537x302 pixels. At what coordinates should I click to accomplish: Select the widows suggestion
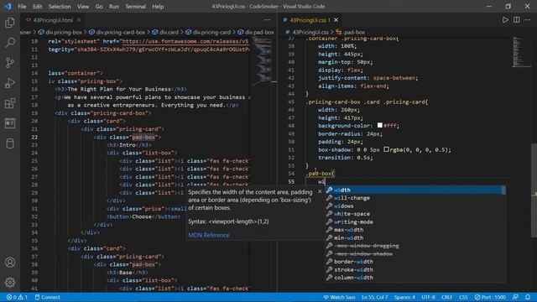(415, 206)
